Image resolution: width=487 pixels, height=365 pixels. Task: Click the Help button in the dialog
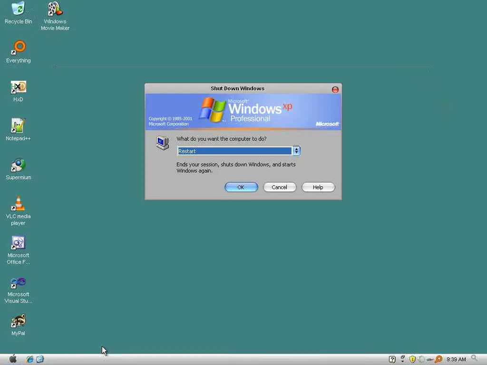318,187
